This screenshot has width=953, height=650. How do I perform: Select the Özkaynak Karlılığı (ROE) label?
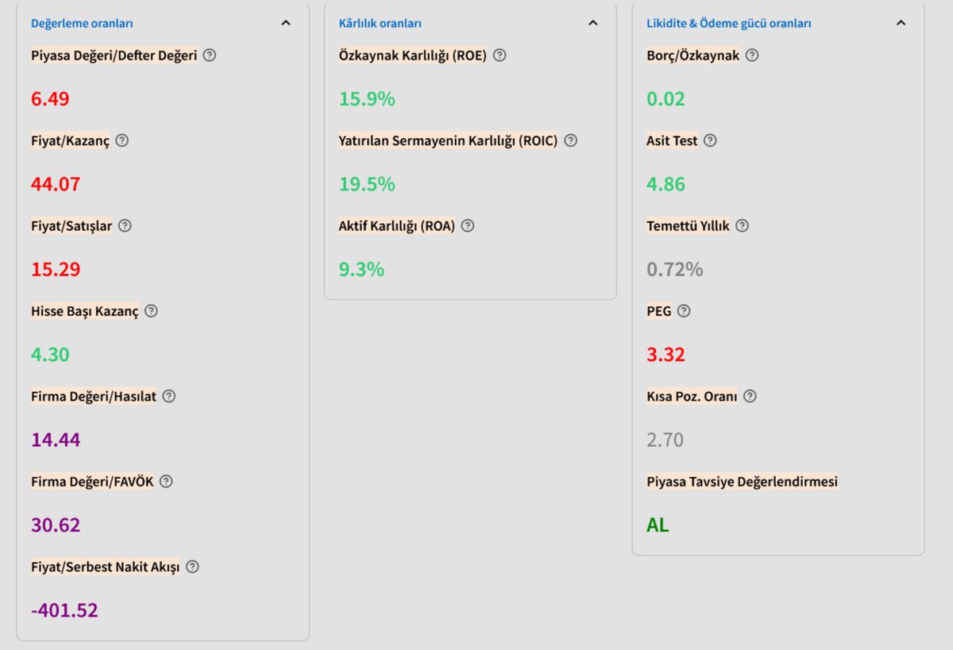[x=413, y=56]
